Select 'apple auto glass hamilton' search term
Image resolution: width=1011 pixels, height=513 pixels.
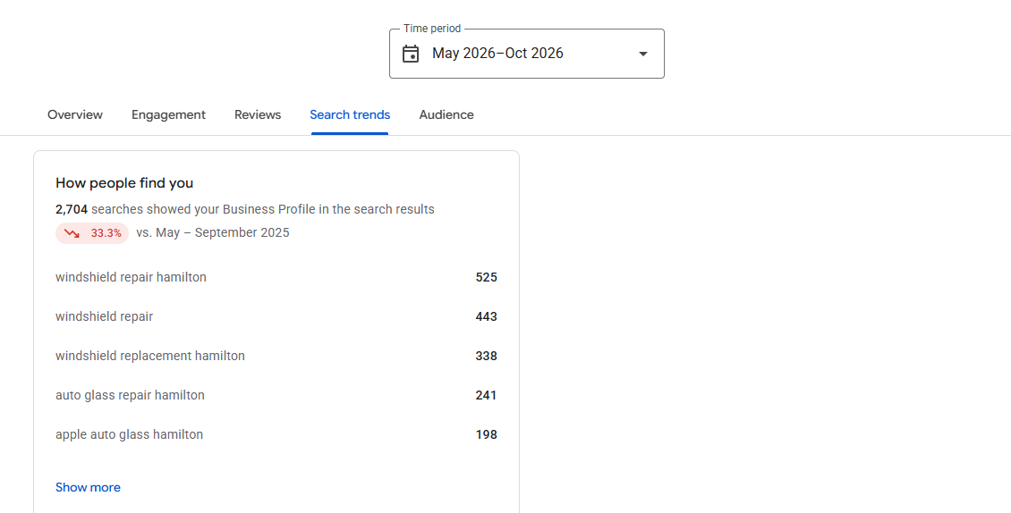coord(129,434)
